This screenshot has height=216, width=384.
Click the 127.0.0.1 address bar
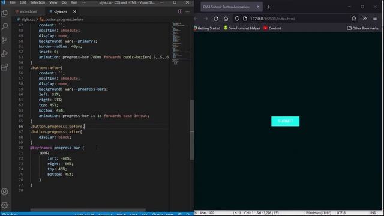(272, 19)
